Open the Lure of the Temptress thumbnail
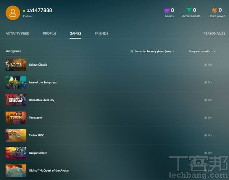The height and width of the screenshot is (180, 229). coord(16,83)
